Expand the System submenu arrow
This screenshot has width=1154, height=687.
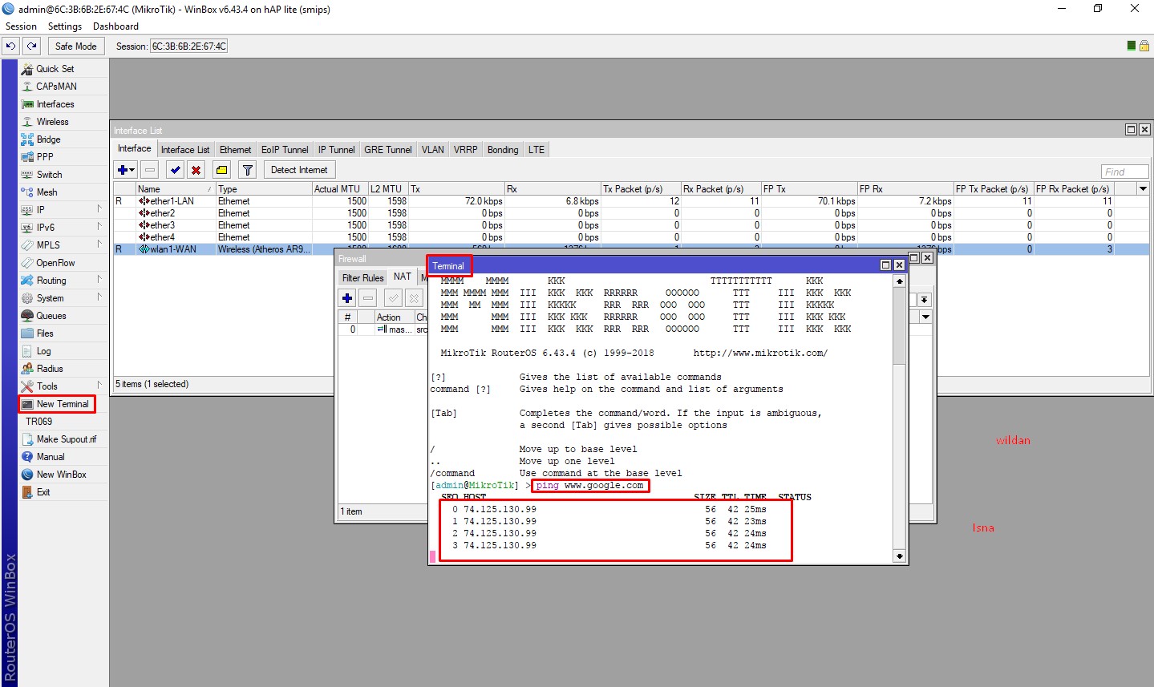[x=99, y=298]
